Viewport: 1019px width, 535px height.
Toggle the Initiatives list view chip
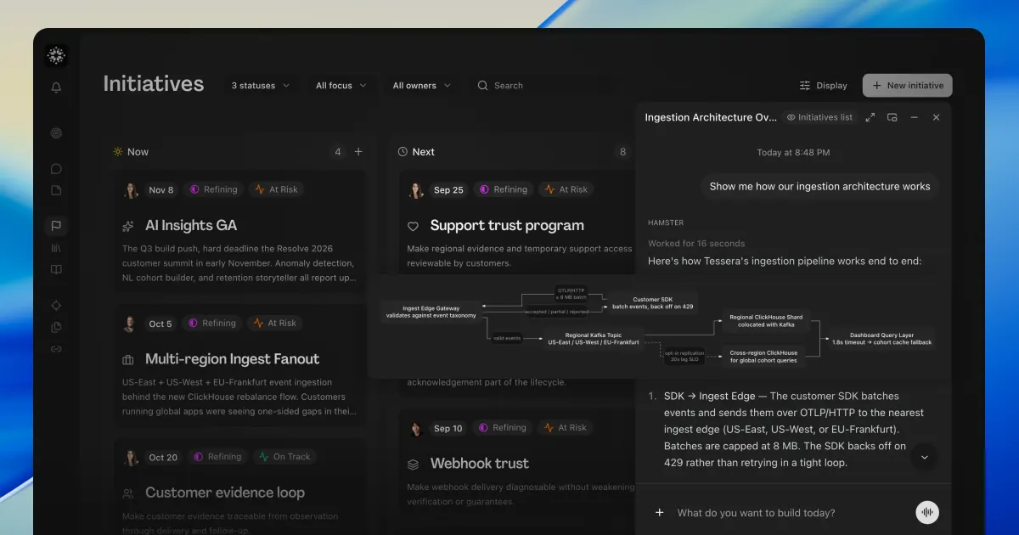pos(819,117)
